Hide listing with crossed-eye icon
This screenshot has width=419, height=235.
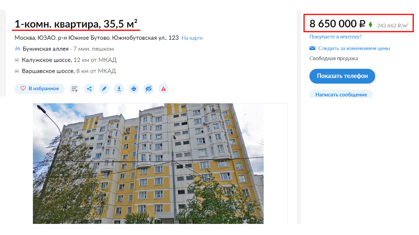tap(149, 89)
